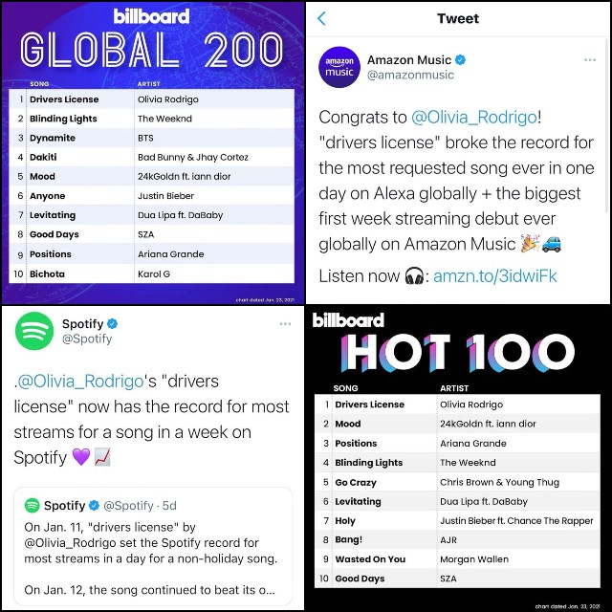The height and width of the screenshot is (612, 612).
Task: Tap the back arrow in the Tweet header
Action: click(321, 18)
